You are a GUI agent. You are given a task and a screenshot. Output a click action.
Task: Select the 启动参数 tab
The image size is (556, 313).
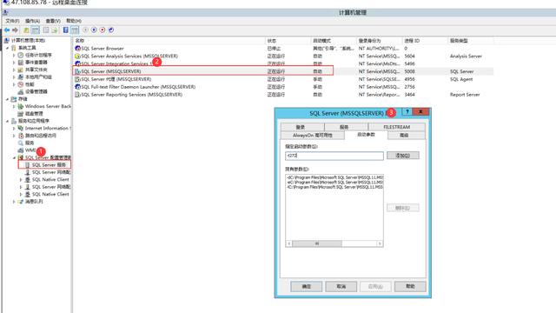(366, 135)
